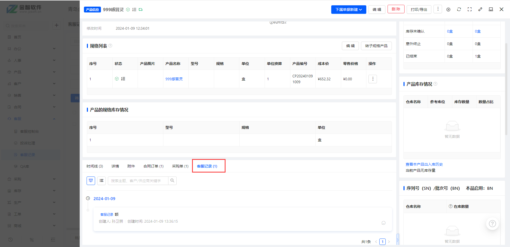Click the green truck icon in header
510x247 pixels.
point(141,10)
